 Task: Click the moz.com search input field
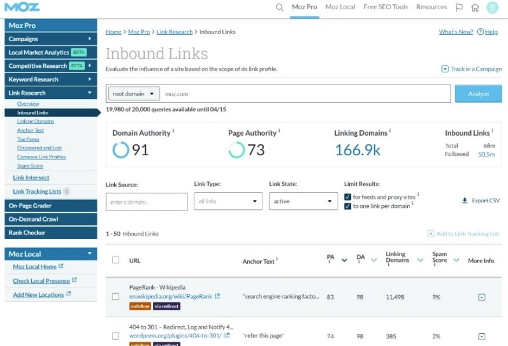click(305, 94)
